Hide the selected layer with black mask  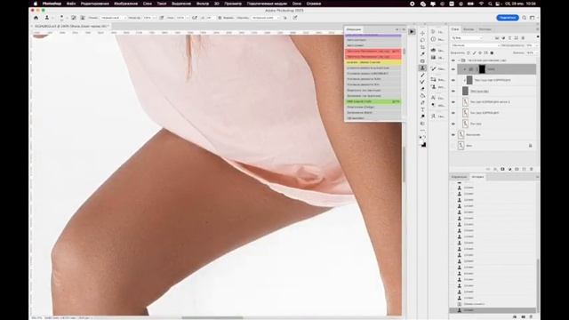(x=453, y=69)
